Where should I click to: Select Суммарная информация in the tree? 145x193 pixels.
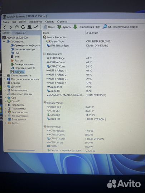(x=25, y=45)
